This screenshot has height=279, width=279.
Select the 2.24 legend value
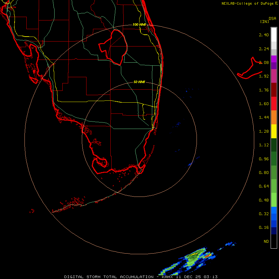coord(264,49)
